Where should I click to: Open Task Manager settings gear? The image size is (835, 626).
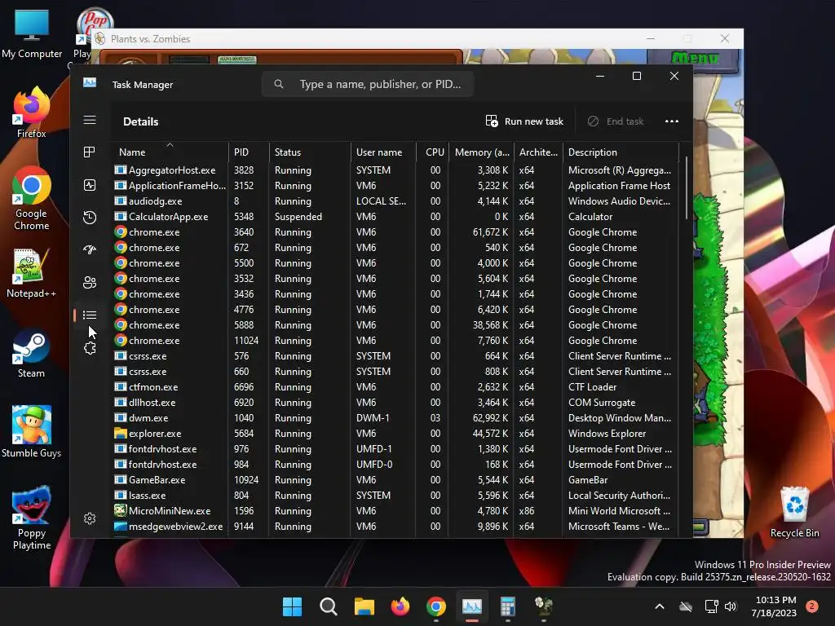point(90,518)
